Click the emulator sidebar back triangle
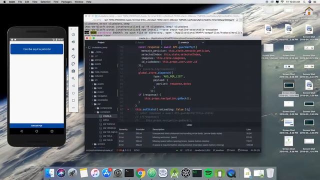This screenshot has height=180, width=320. (73, 85)
